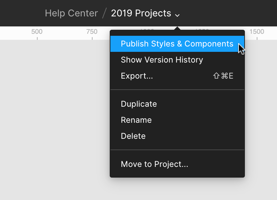The width and height of the screenshot is (277, 200).
Task: Click empty canvas below the dropdown menu
Action: coord(177,189)
